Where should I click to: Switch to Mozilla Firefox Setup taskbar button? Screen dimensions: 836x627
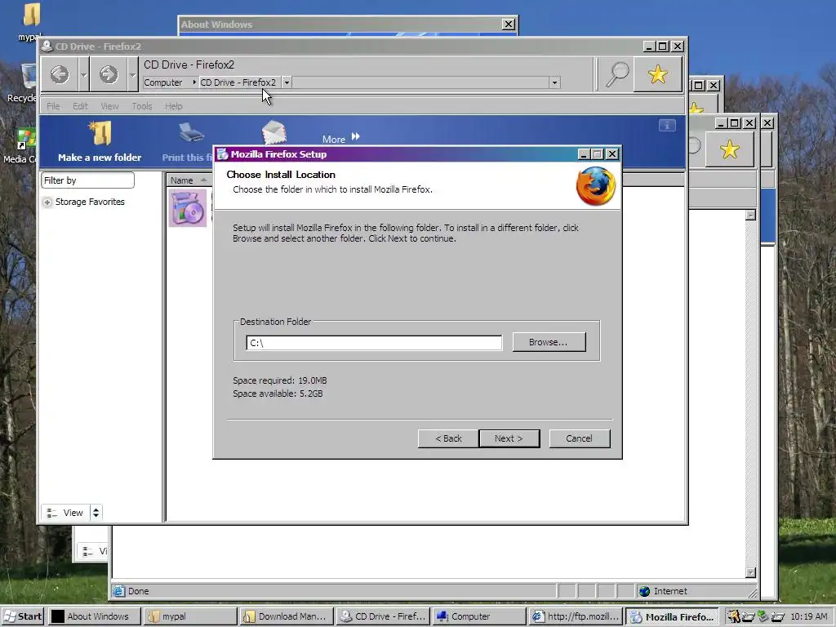pyautogui.click(x=673, y=617)
